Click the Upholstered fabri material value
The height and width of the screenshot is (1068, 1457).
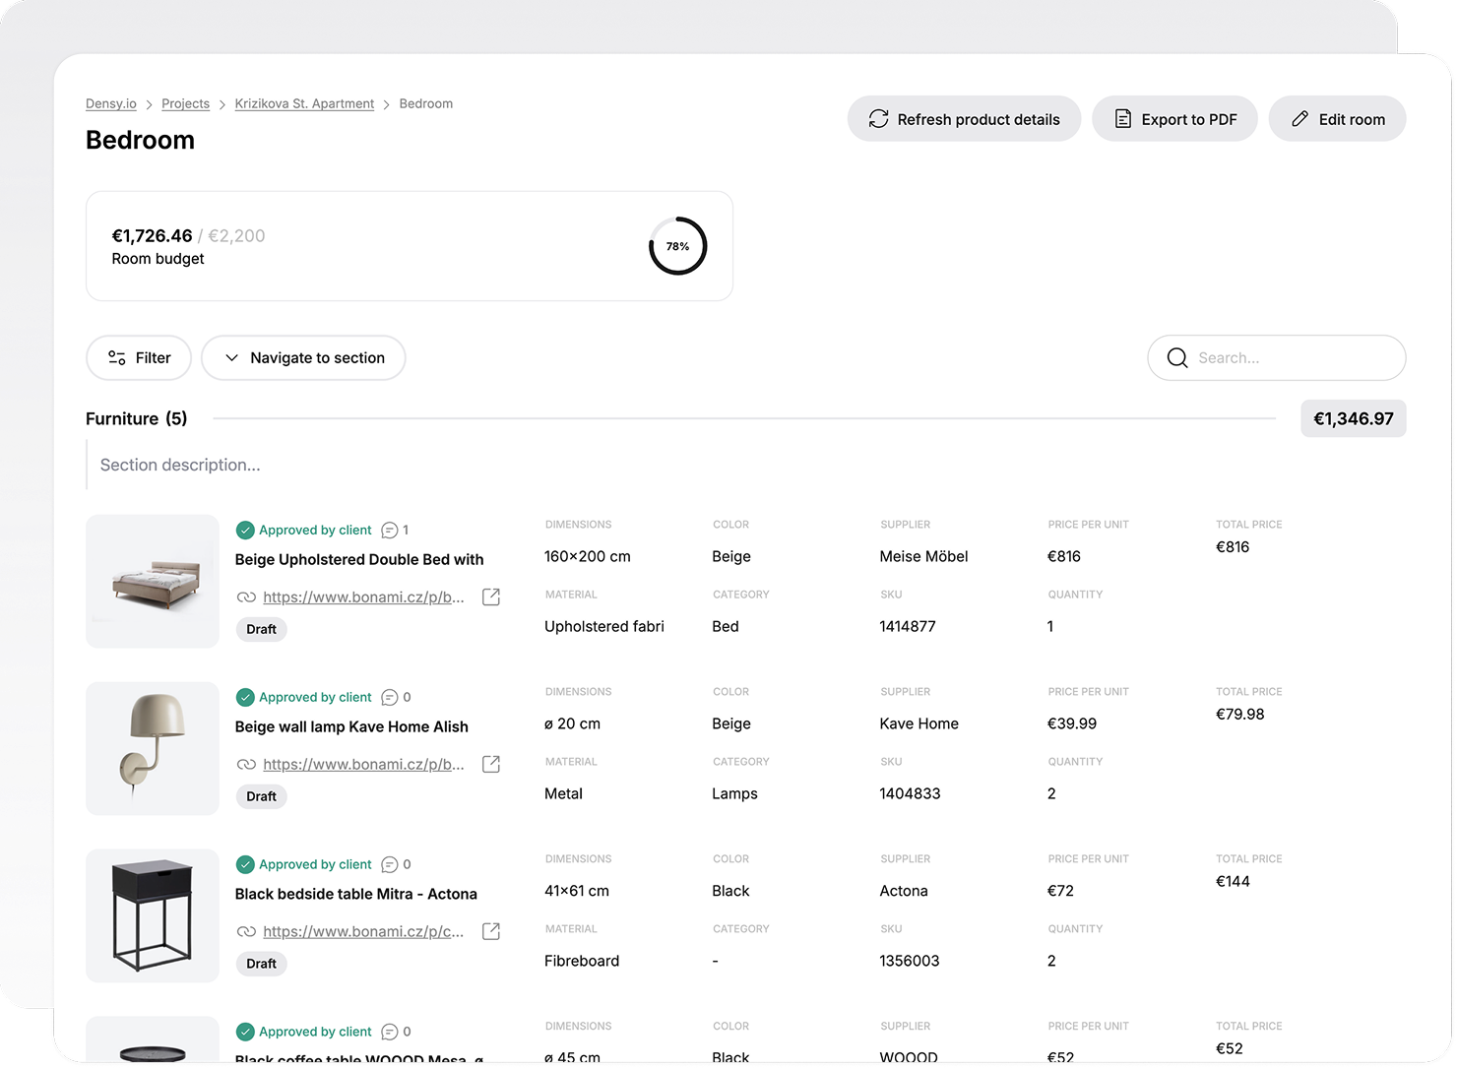[x=604, y=626]
